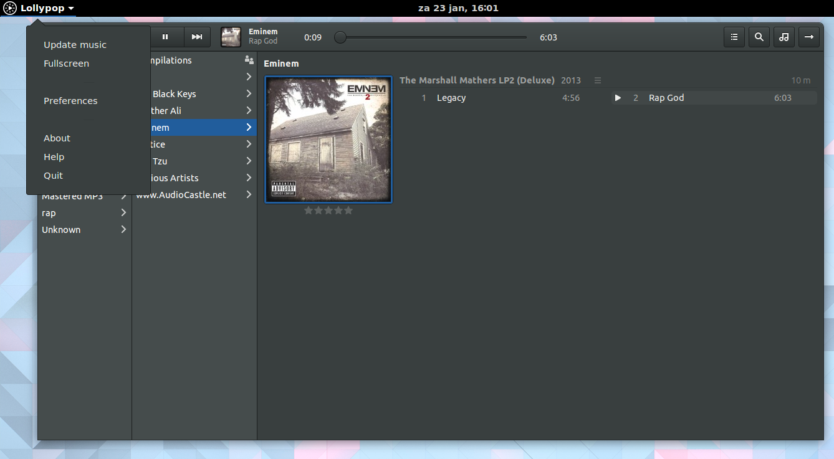The width and height of the screenshot is (834, 459).
Task: Open the top bar clock za 23 jan
Action: [x=458, y=8]
